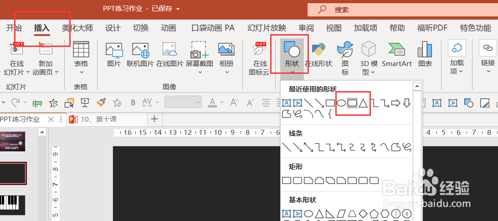
Task: Select double arrow line under 线条
Action: click(308, 147)
